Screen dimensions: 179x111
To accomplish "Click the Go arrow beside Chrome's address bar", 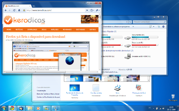I will pos(87,10).
